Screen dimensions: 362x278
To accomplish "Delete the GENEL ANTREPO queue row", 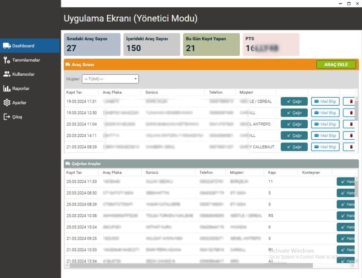I will click(350, 124).
